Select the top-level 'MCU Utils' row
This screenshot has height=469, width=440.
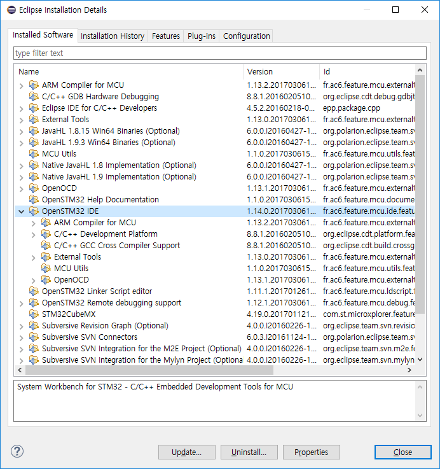point(59,154)
